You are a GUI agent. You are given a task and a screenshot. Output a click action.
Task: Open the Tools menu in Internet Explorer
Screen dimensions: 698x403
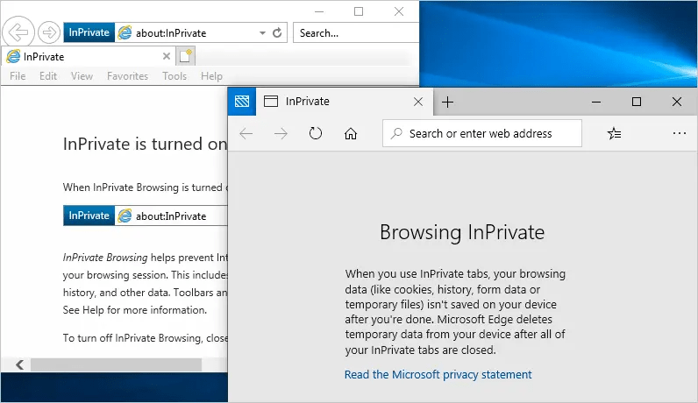pos(174,76)
